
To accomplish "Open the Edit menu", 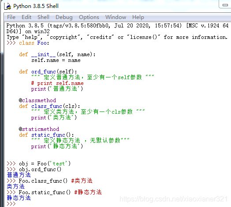I will click(x=26, y=17).
